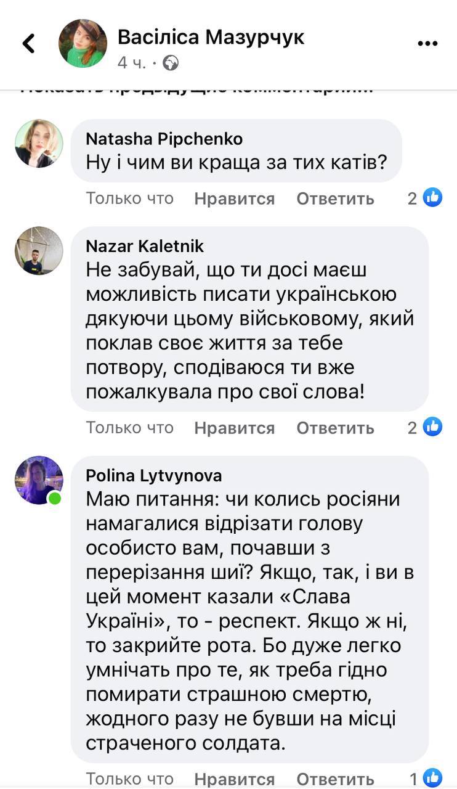This screenshot has width=457, height=789.
Task: Like Nazar Kaletnik's comment via Нравится
Action: pyautogui.click(x=234, y=427)
